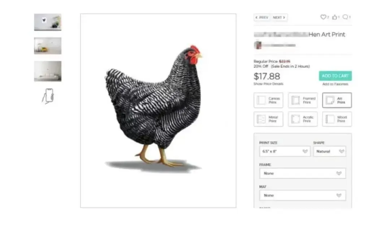Click the artist avatar image
Viewport: 390px width, 237px height.
tap(258, 45)
